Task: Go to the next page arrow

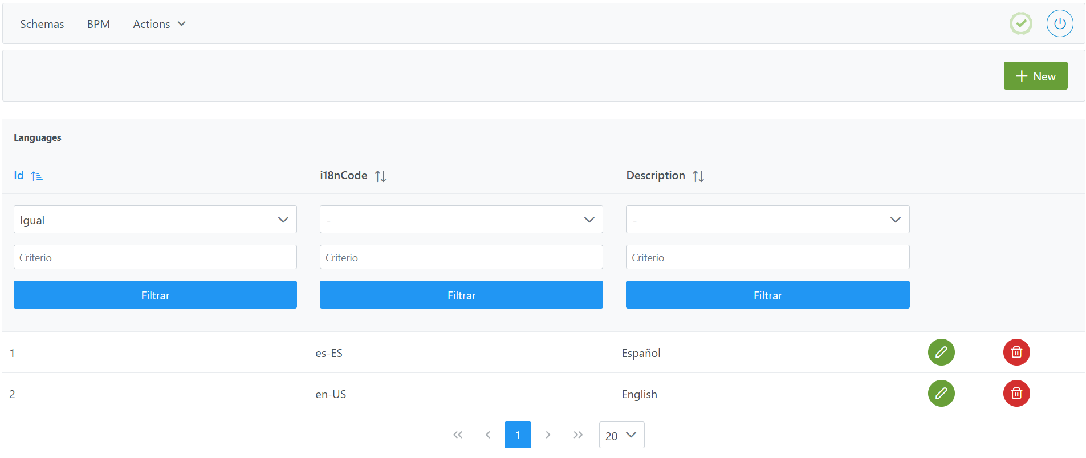Action: 548,435
